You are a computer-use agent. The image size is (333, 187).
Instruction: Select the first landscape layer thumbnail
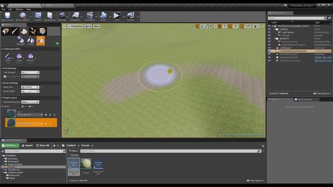[x=11, y=113]
